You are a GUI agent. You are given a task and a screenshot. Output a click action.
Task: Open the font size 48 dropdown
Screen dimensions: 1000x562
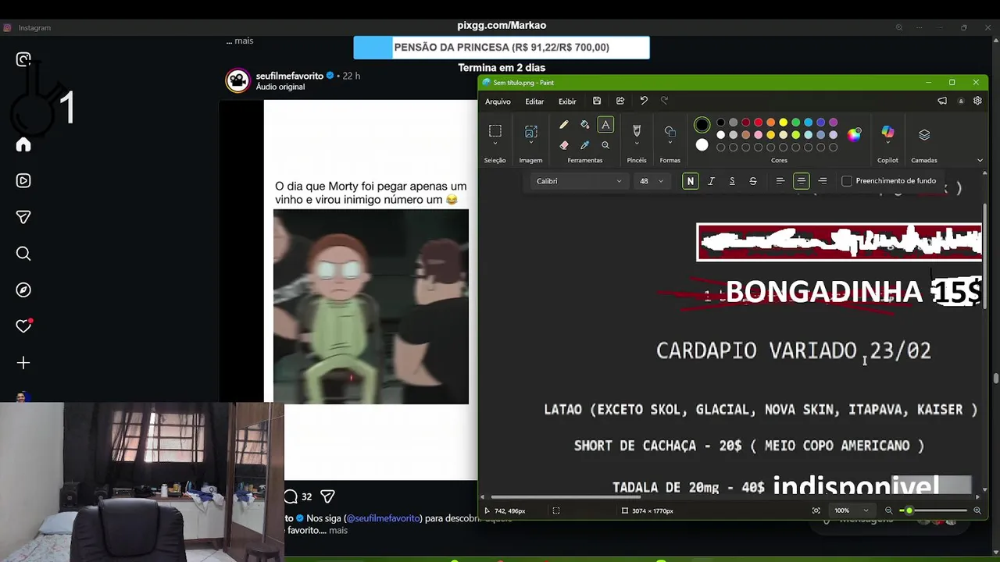[x=651, y=181]
